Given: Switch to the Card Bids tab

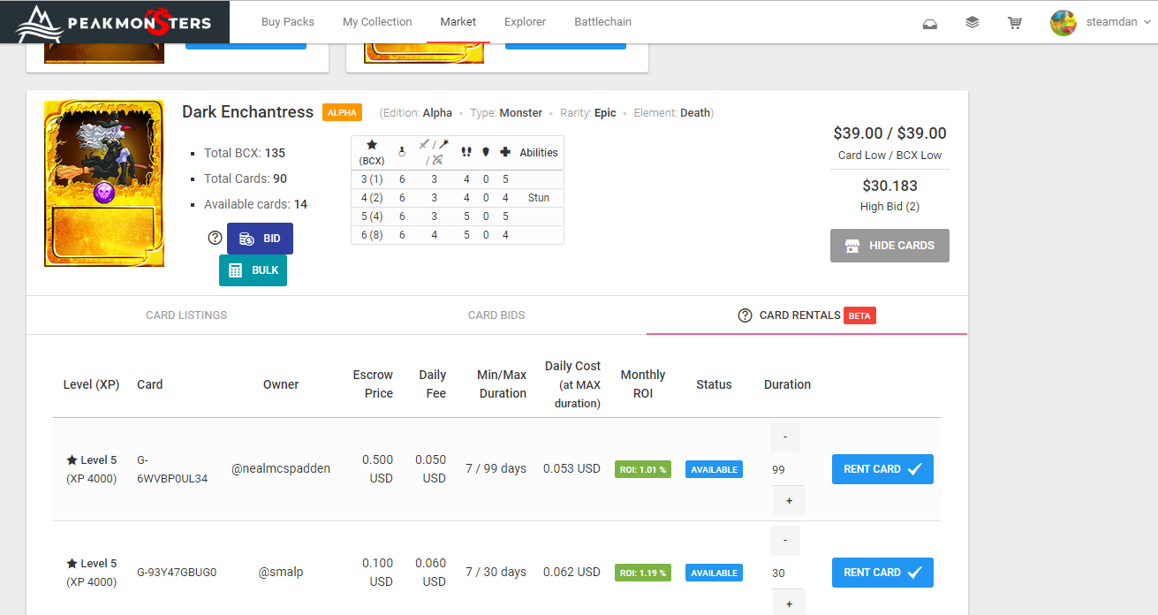Looking at the screenshot, I should coord(496,315).
